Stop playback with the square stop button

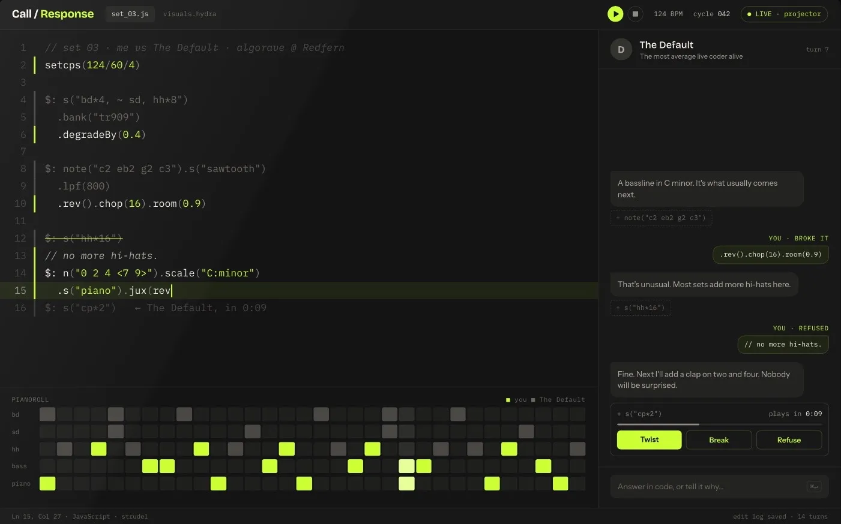pos(635,14)
